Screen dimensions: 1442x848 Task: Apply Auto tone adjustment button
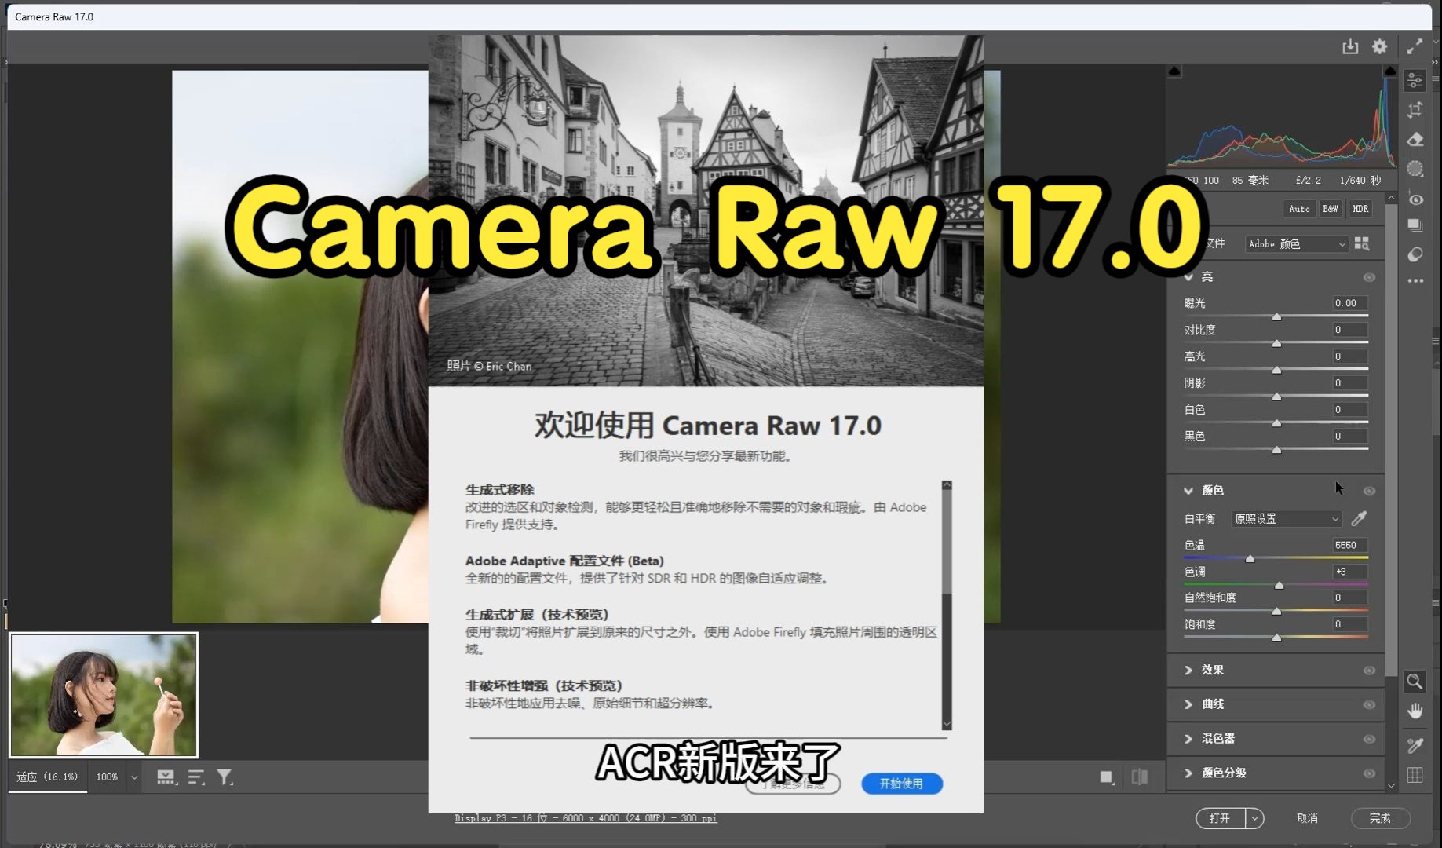[x=1299, y=209]
